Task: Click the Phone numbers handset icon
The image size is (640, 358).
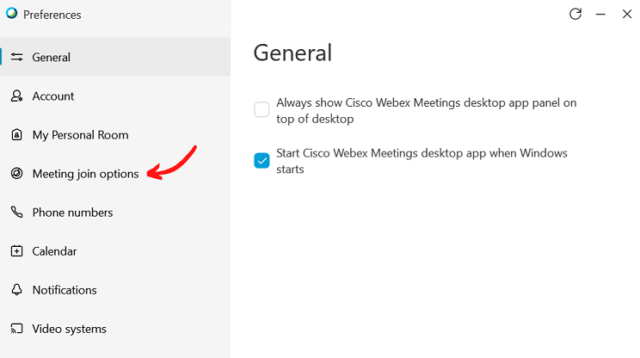Action: 16,213
